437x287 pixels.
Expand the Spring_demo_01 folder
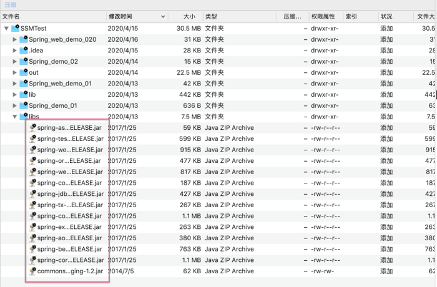point(15,105)
